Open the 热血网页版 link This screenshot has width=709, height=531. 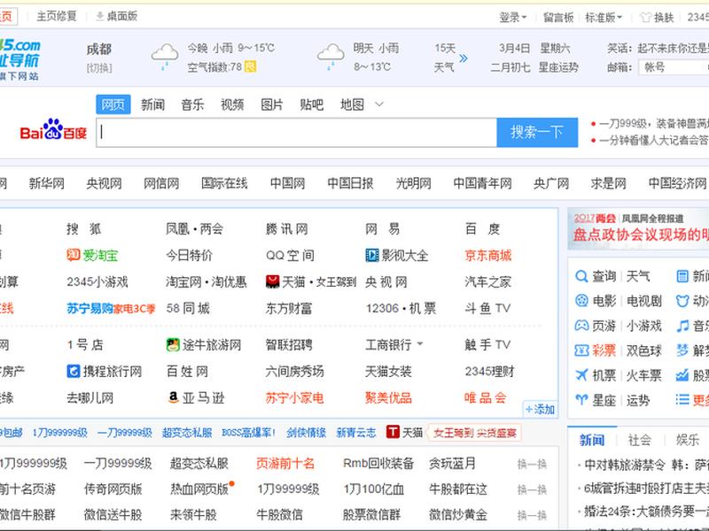(199, 489)
